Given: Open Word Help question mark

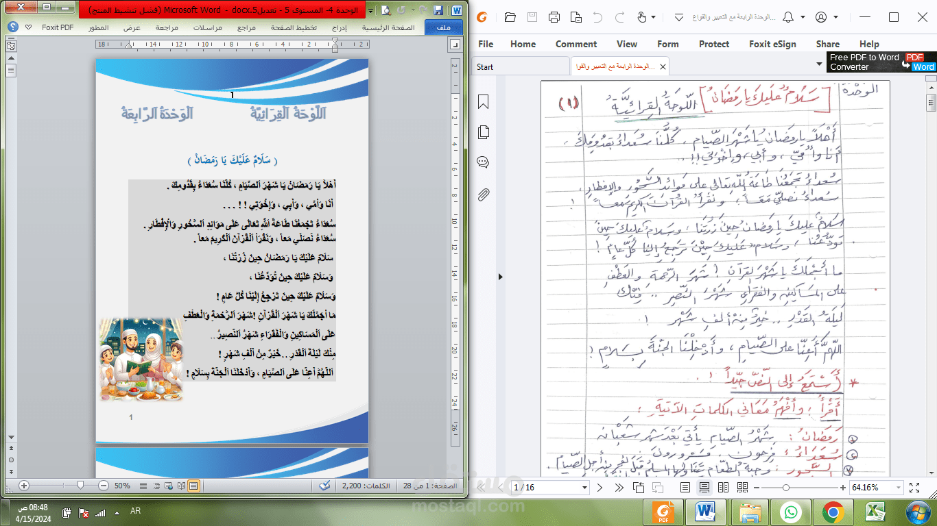Looking at the screenshot, I should 12,27.
